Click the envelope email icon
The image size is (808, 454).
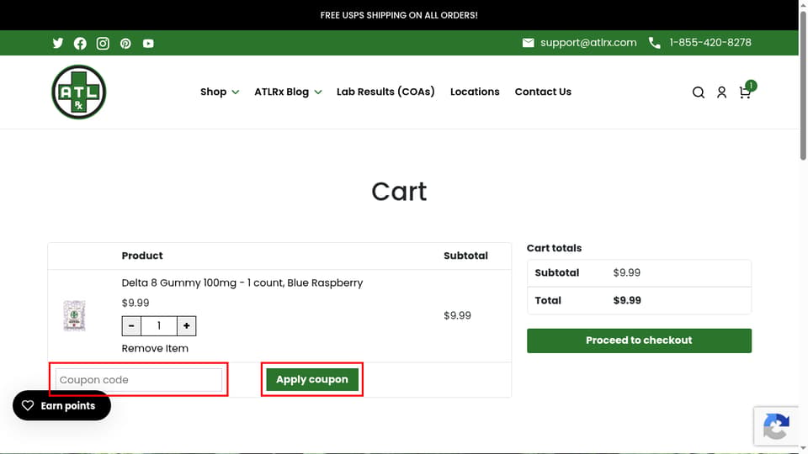pos(529,43)
